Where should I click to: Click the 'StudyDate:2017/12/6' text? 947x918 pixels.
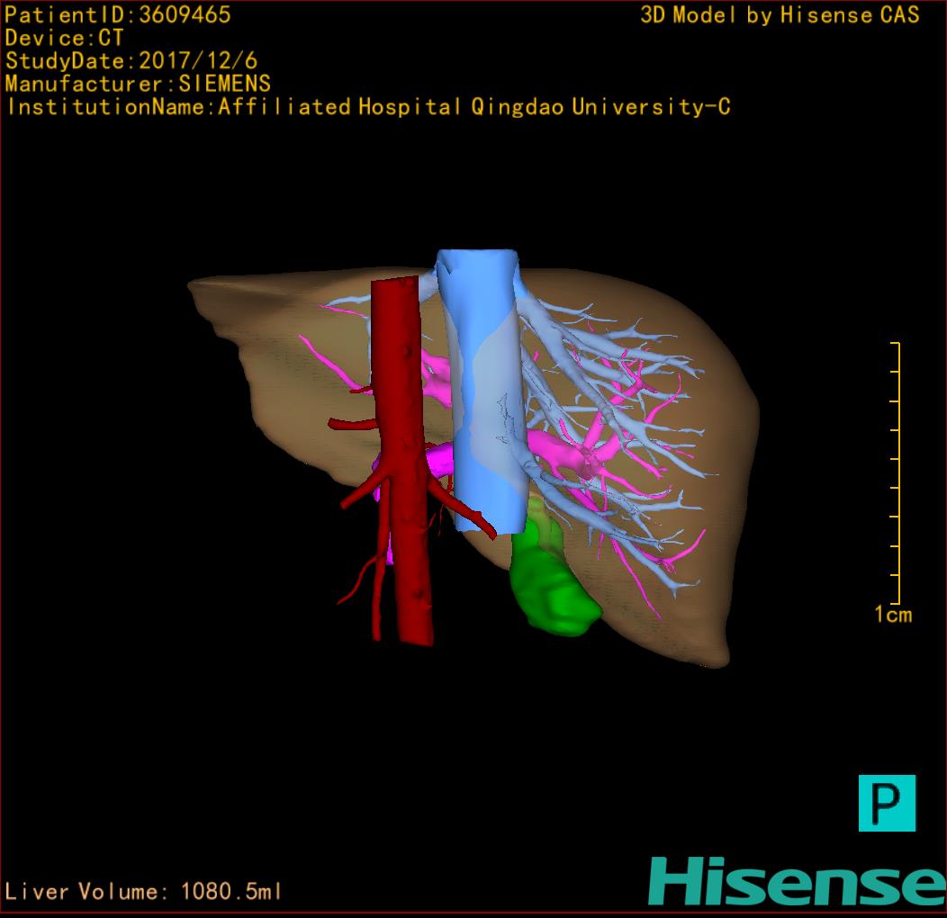131,61
